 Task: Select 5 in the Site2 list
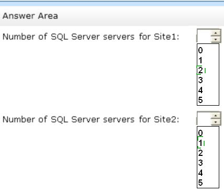tap(200, 183)
